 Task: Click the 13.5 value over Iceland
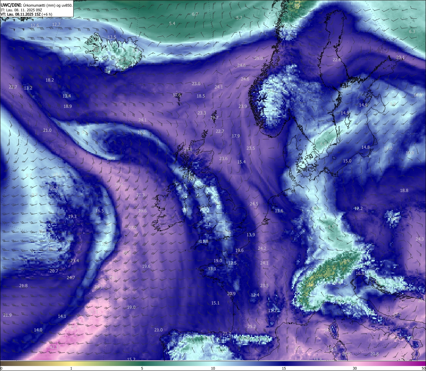pos(112,37)
